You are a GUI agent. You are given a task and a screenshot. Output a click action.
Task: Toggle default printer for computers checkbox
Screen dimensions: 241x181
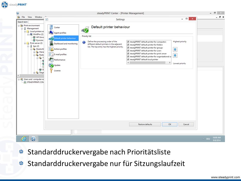point(128,42)
